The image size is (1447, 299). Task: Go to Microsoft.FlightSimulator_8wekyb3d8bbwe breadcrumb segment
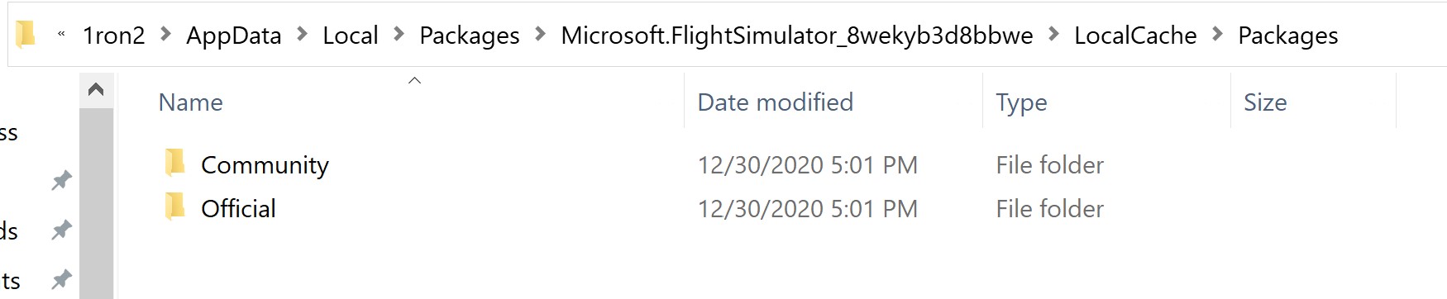pyautogui.click(x=797, y=36)
